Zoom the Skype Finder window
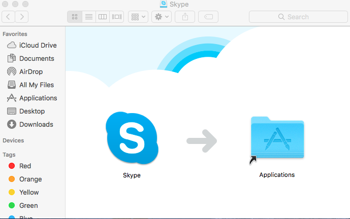Screen dimensions: 350x219 click(x=25, y=4)
